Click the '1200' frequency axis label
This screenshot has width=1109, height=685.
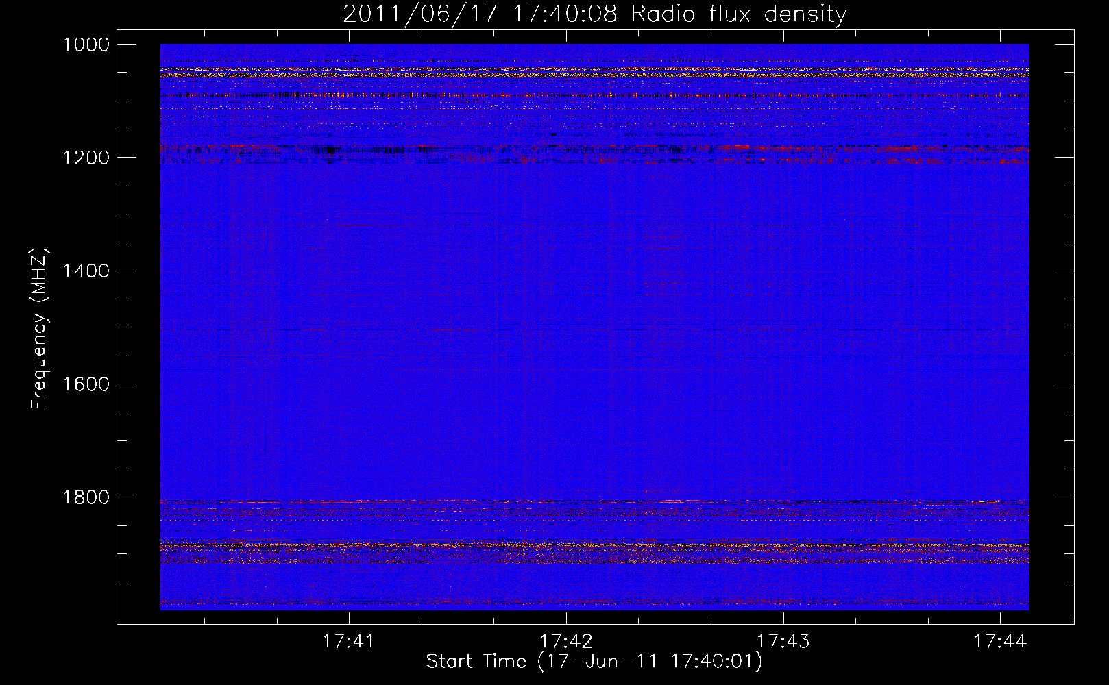pos(86,158)
